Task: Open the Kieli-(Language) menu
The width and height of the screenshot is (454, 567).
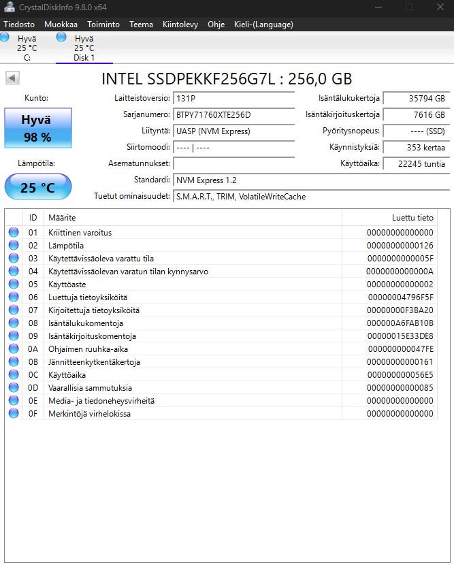Action: tap(263, 25)
